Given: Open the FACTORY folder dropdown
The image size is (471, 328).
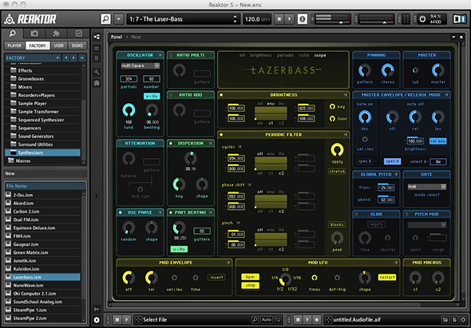Looking at the screenshot, I should (x=33, y=58).
